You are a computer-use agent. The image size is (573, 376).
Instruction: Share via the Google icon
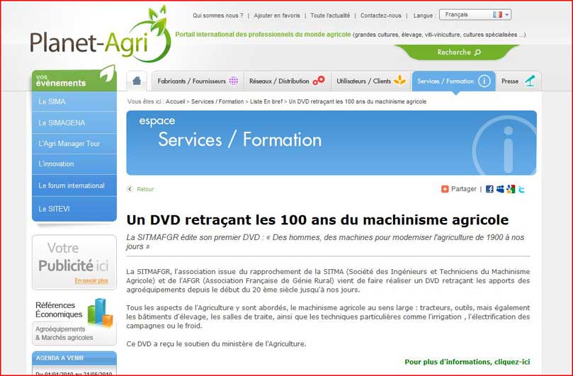click(511, 189)
